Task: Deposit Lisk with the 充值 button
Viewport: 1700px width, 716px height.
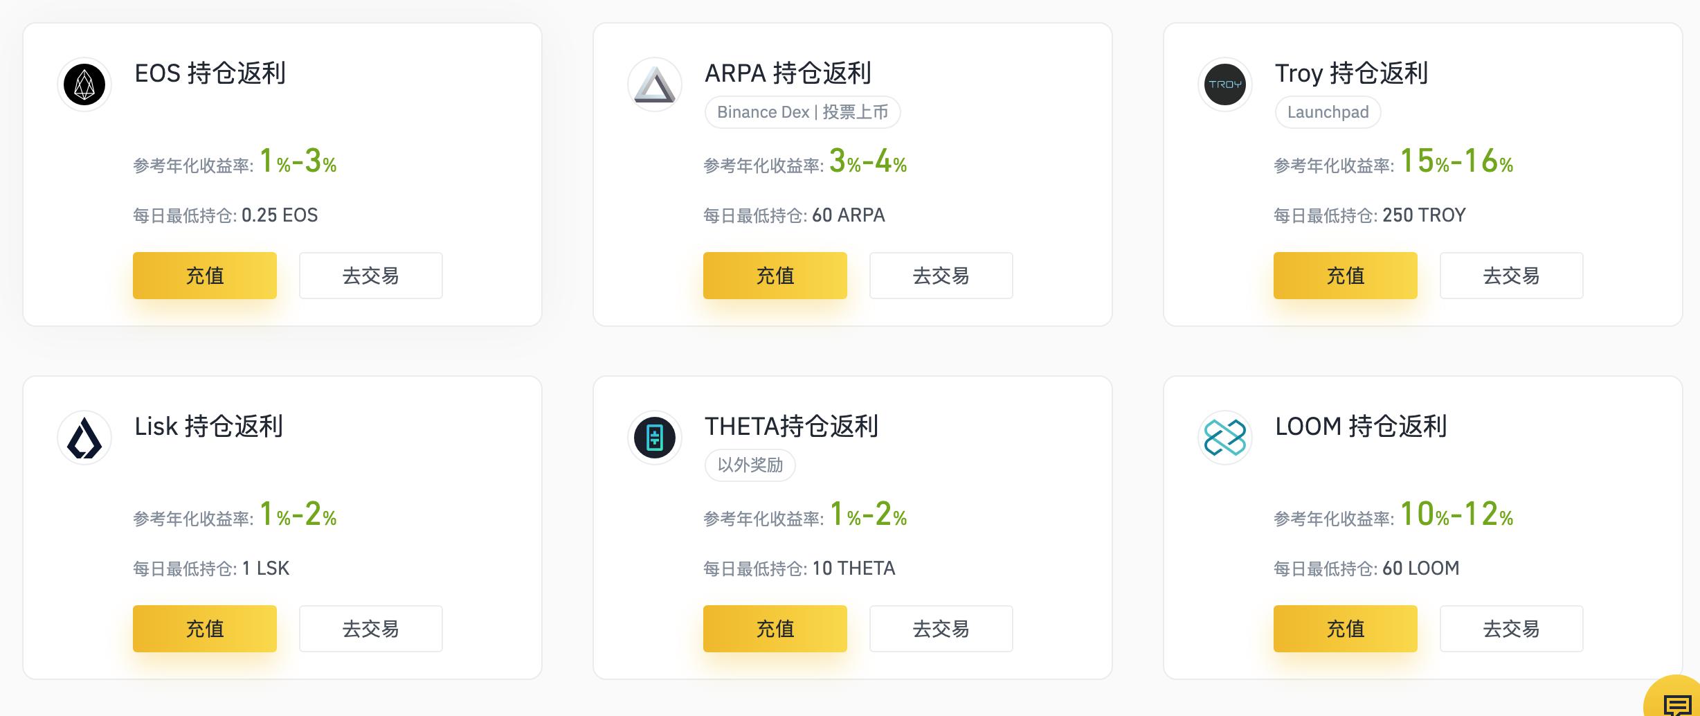Action: [204, 629]
